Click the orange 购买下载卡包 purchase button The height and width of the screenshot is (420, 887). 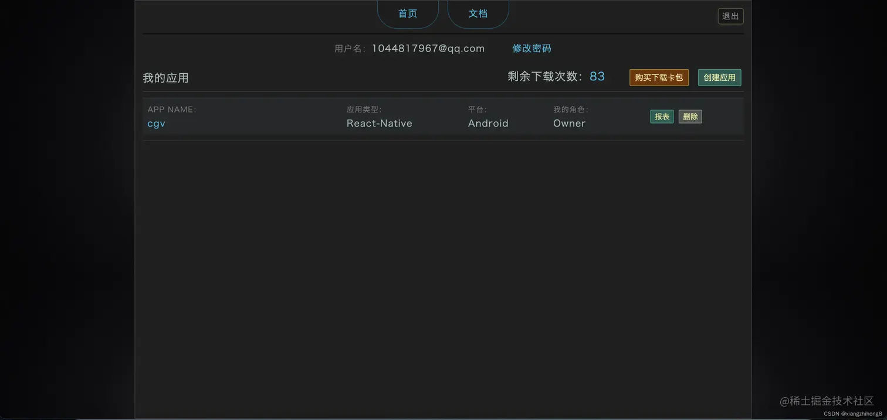click(658, 77)
